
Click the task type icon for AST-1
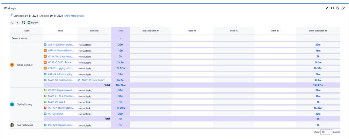(x=45, y=45)
